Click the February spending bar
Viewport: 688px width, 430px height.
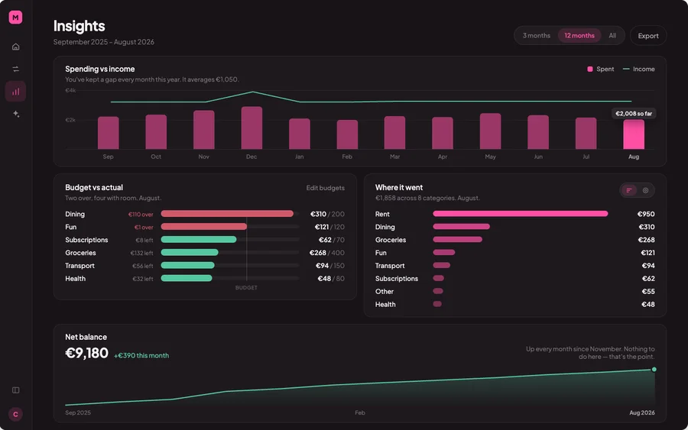click(347, 134)
